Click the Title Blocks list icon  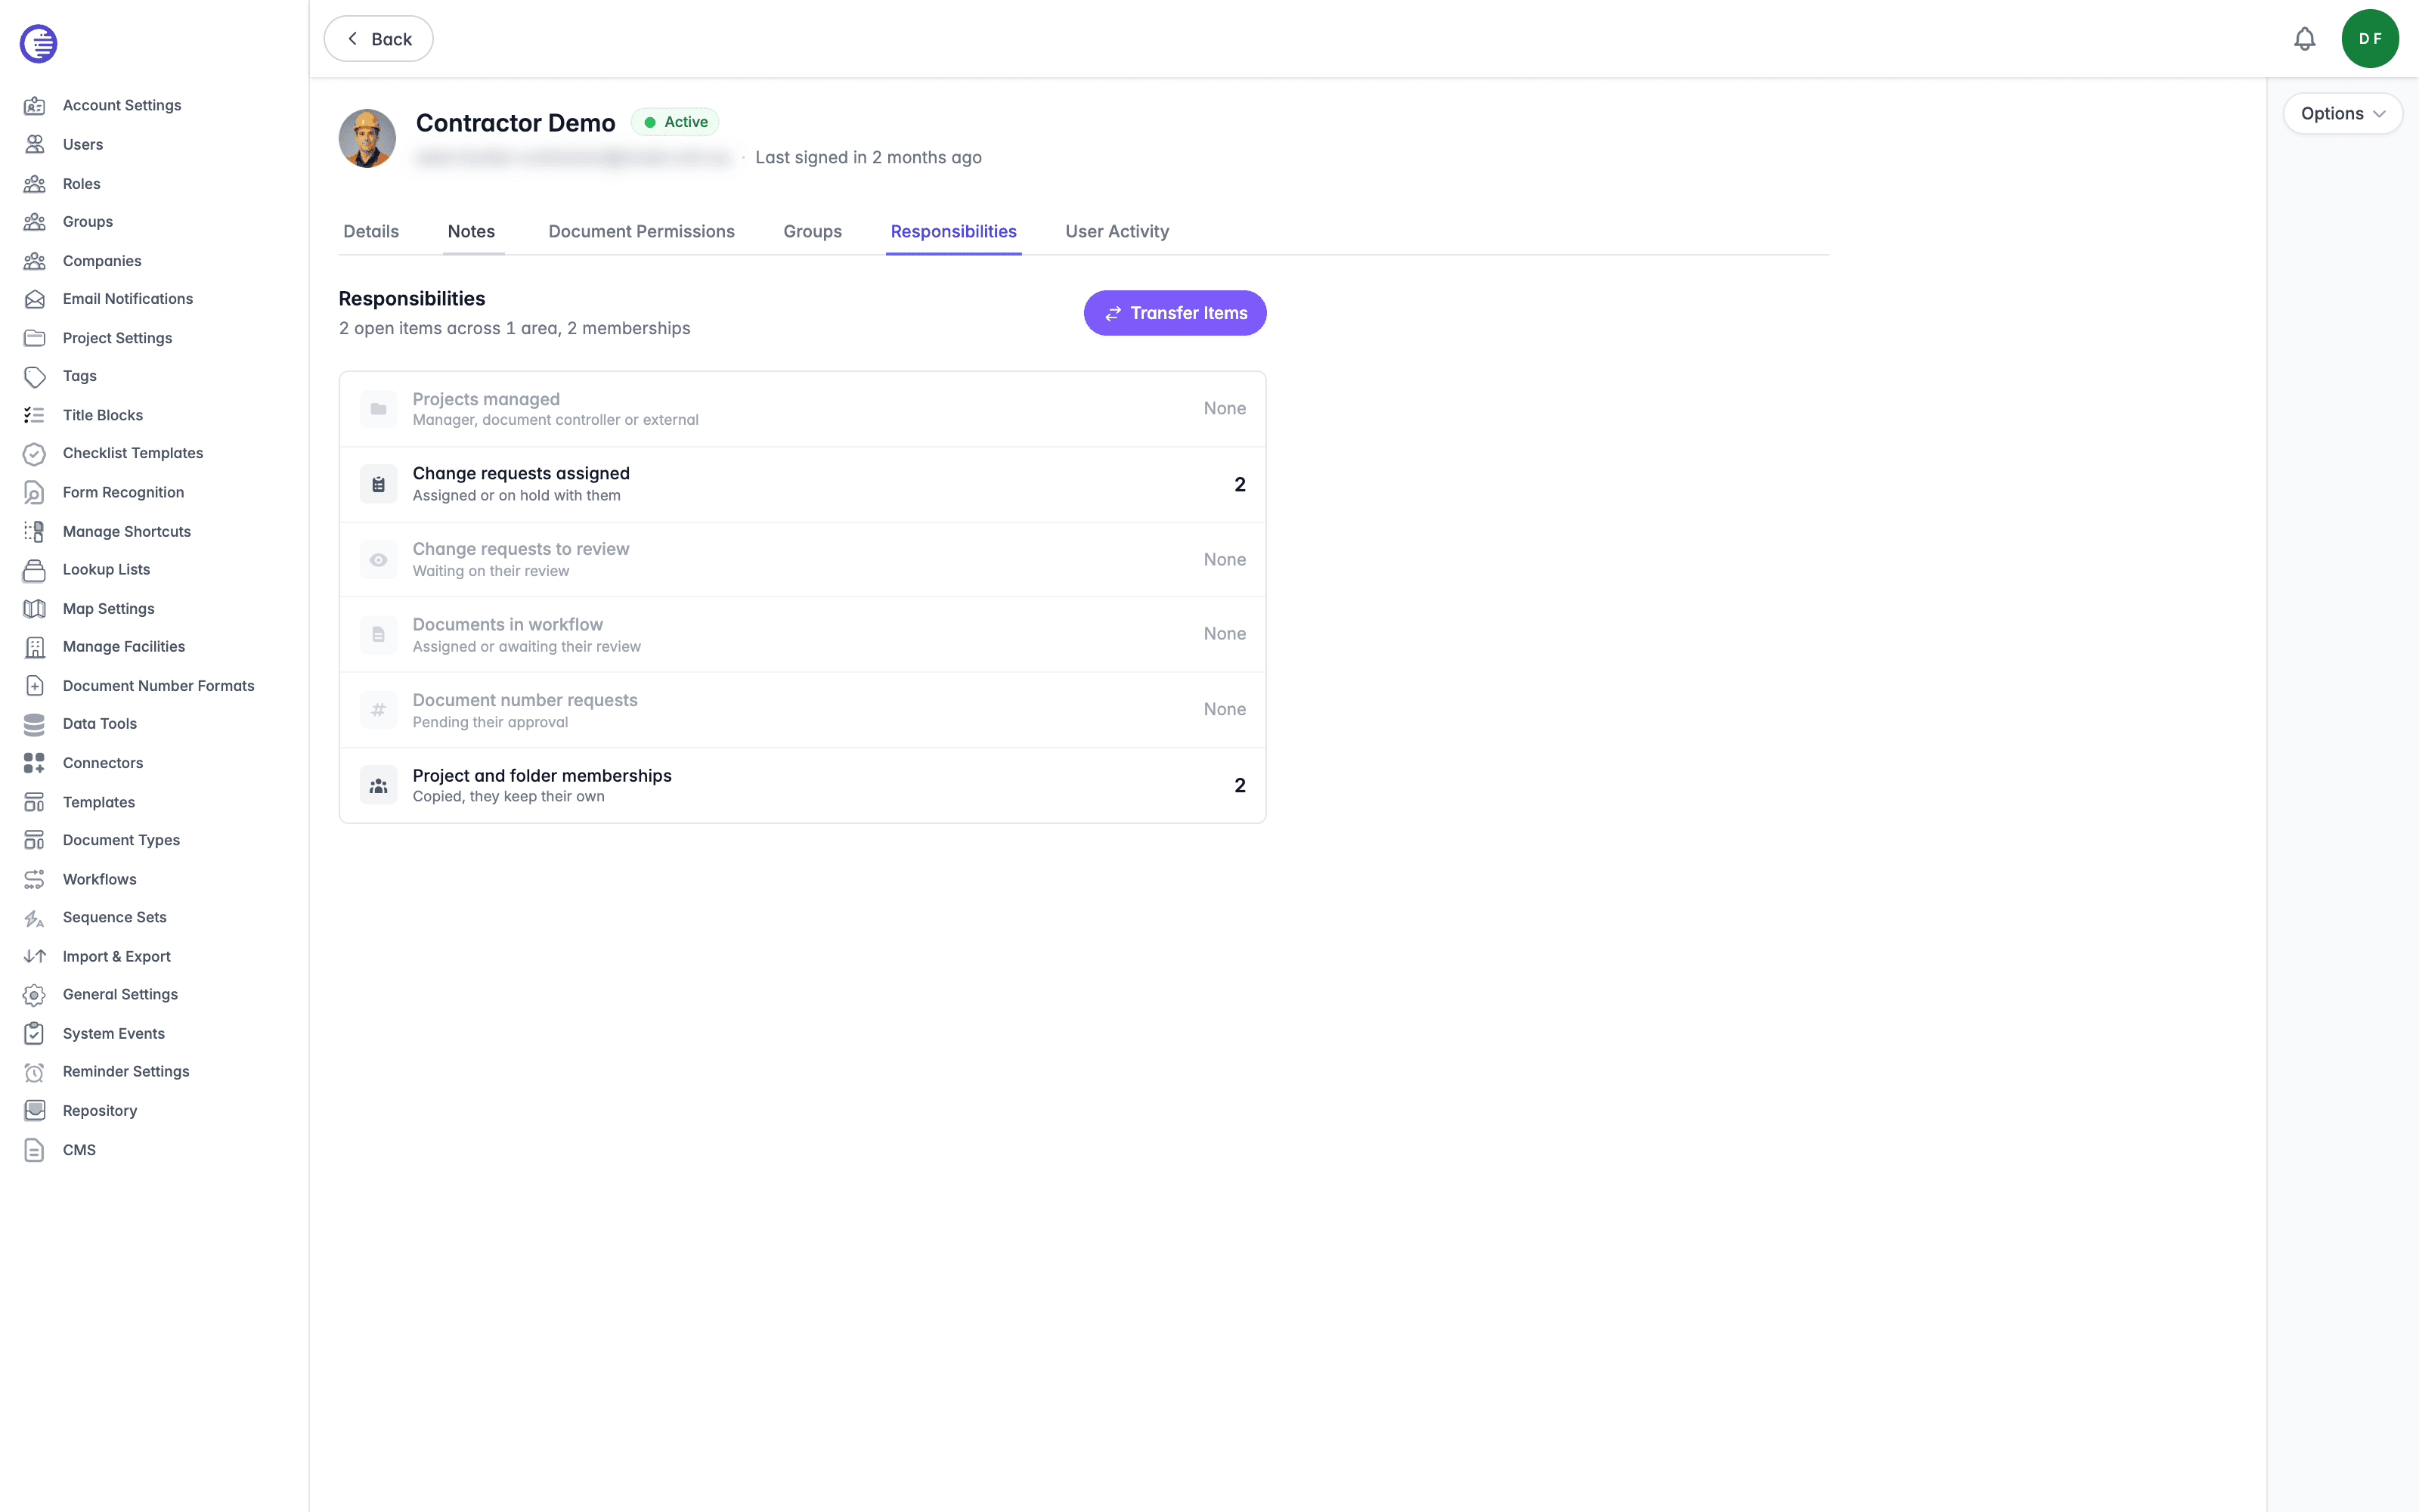click(x=34, y=415)
